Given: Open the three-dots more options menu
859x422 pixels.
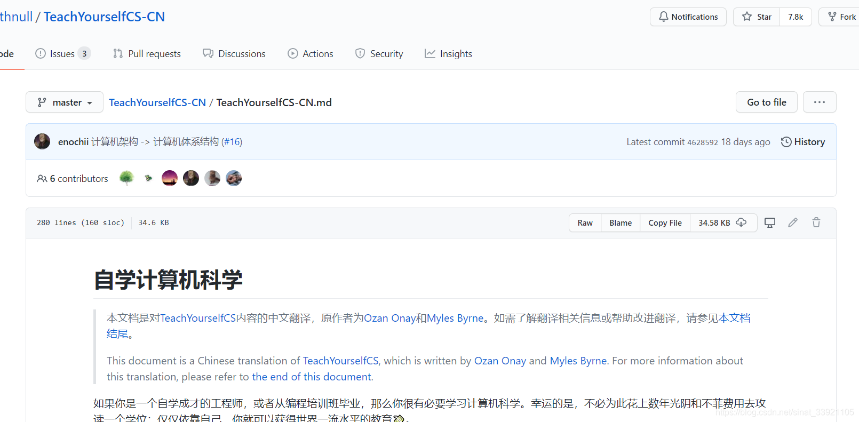Looking at the screenshot, I should coord(820,102).
